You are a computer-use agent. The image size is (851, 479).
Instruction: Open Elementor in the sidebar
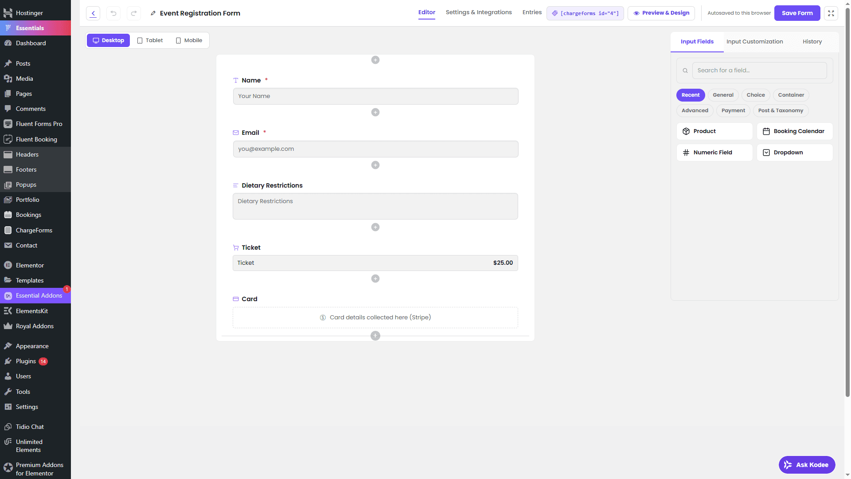click(x=35, y=265)
